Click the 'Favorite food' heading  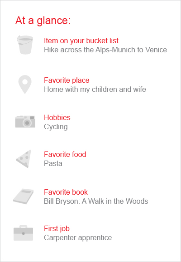pos(65,154)
